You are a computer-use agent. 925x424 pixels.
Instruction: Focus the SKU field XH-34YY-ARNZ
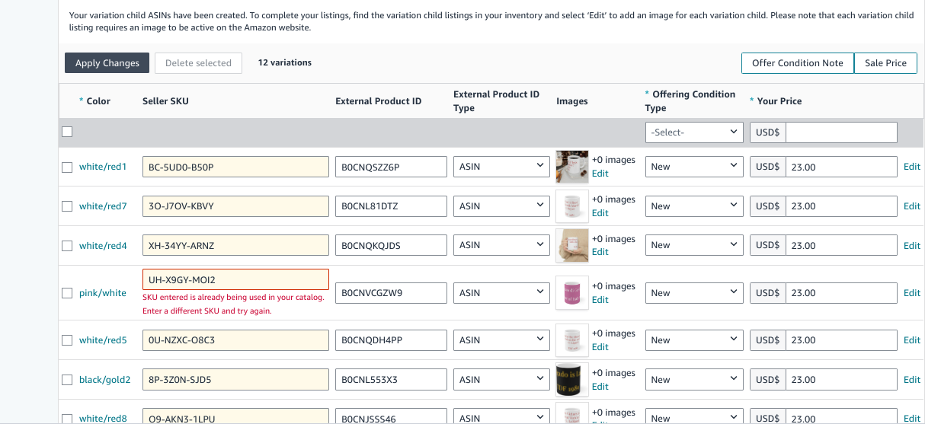pyautogui.click(x=235, y=245)
